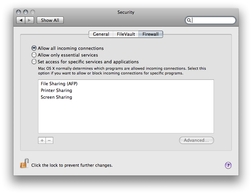This screenshot has width=252, height=194.
Task: Click the magnifying glass search icon
Action: (189, 20)
